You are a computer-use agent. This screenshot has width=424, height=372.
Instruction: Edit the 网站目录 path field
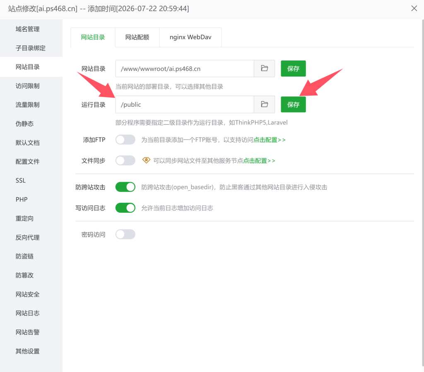click(185, 69)
